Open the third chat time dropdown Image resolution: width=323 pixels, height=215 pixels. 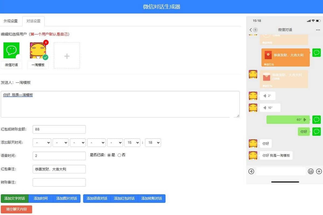pyautogui.click(x=78, y=142)
